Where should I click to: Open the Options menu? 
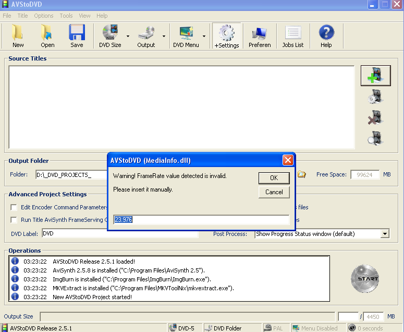click(44, 16)
